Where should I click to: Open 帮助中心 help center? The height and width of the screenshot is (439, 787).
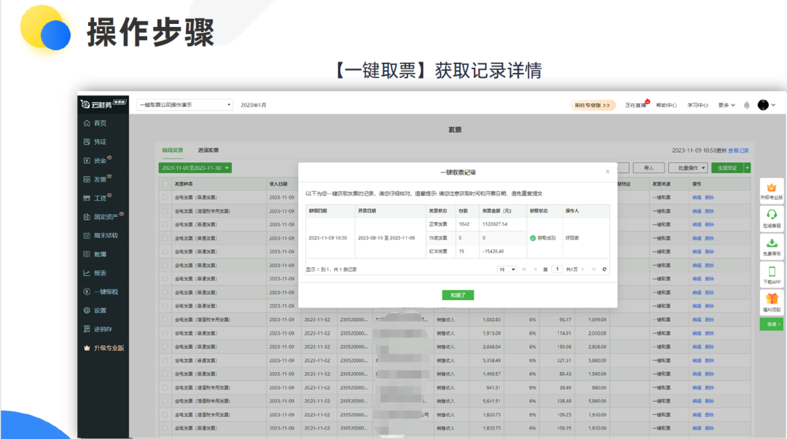click(x=667, y=105)
